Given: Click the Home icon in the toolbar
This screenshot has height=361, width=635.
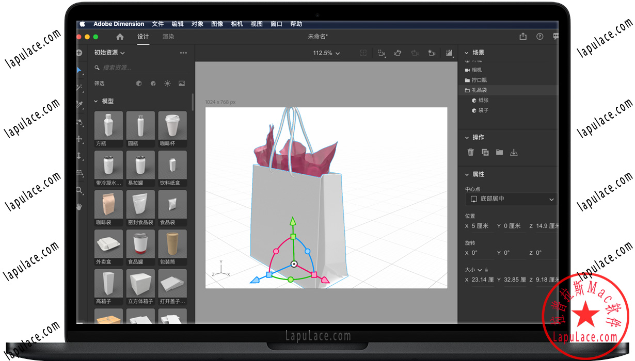Looking at the screenshot, I should pyautogui.click(x=121, y=37).
